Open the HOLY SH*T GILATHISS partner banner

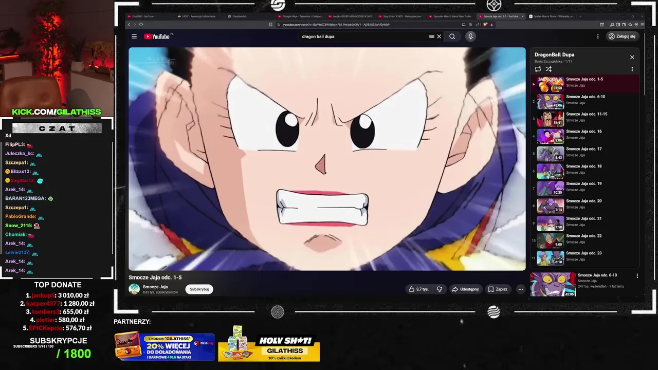pyautogui.click(x=269, y=345)
